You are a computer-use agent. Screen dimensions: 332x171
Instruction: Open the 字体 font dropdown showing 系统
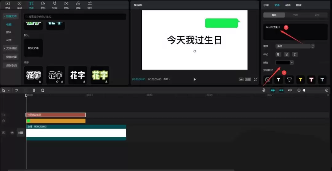click(293, 46)
